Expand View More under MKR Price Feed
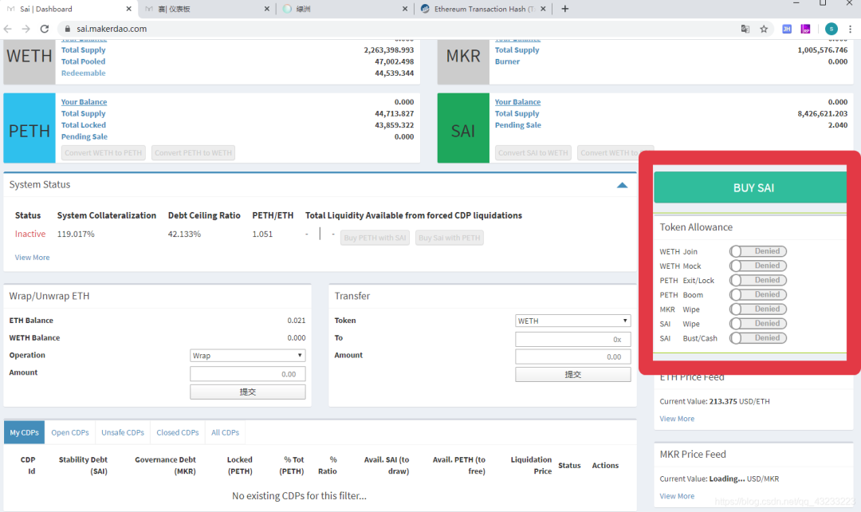861x512 pixels. tap(677, 496)
